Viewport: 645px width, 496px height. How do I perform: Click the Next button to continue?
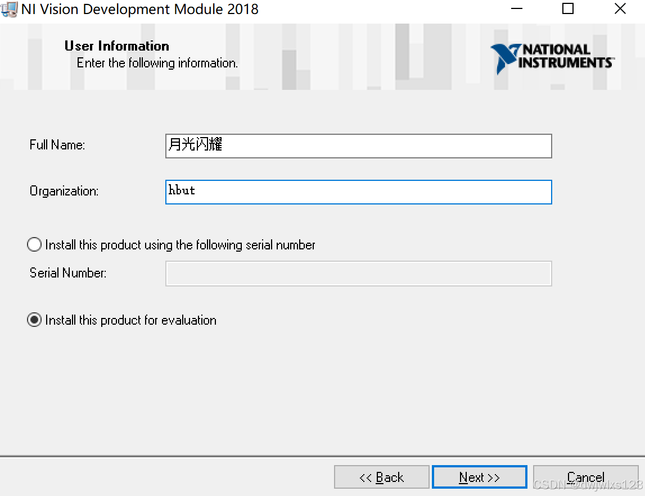click(x=479, y=477)
